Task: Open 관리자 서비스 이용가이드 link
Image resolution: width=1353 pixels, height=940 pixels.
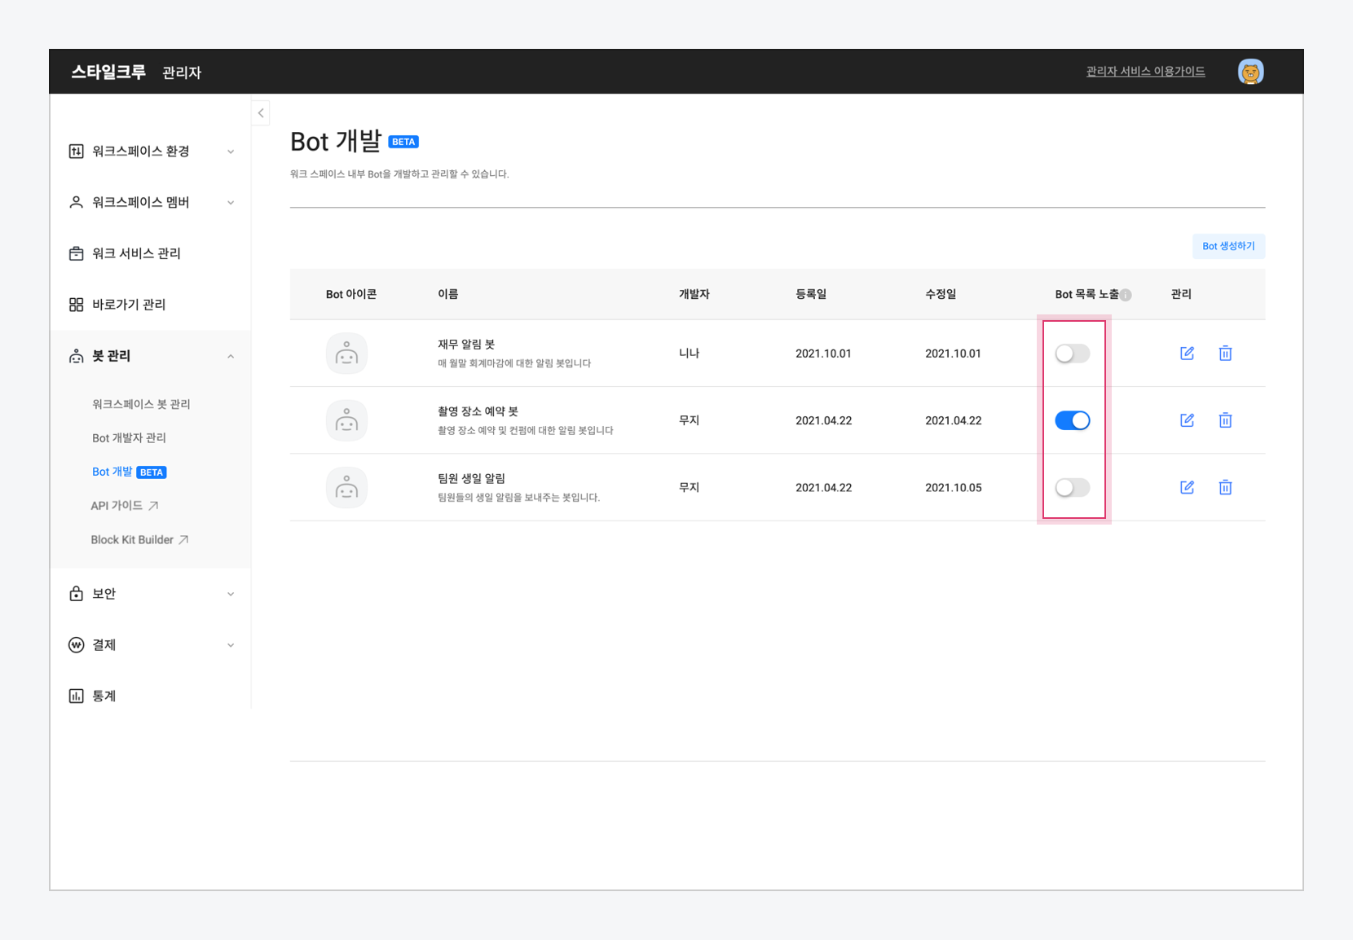Action: tap(1145, 72)
